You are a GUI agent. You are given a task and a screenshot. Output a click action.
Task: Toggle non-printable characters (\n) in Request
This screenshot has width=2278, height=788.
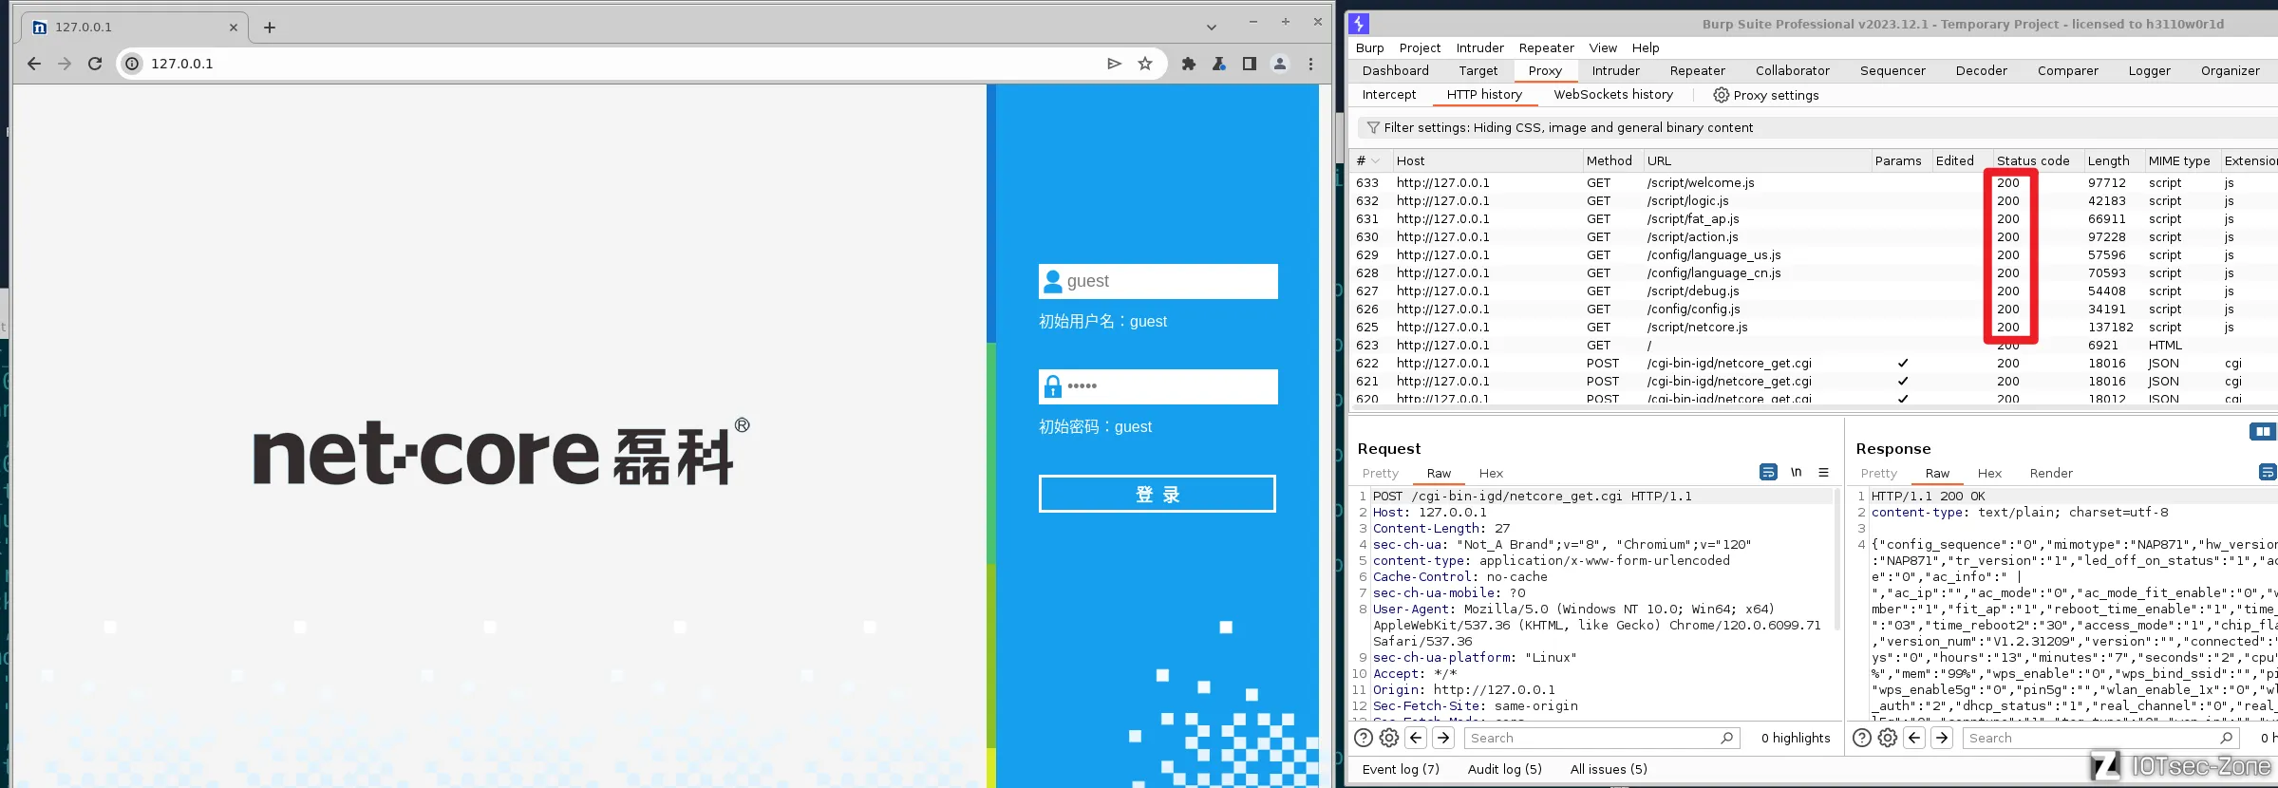point(1796,472)
